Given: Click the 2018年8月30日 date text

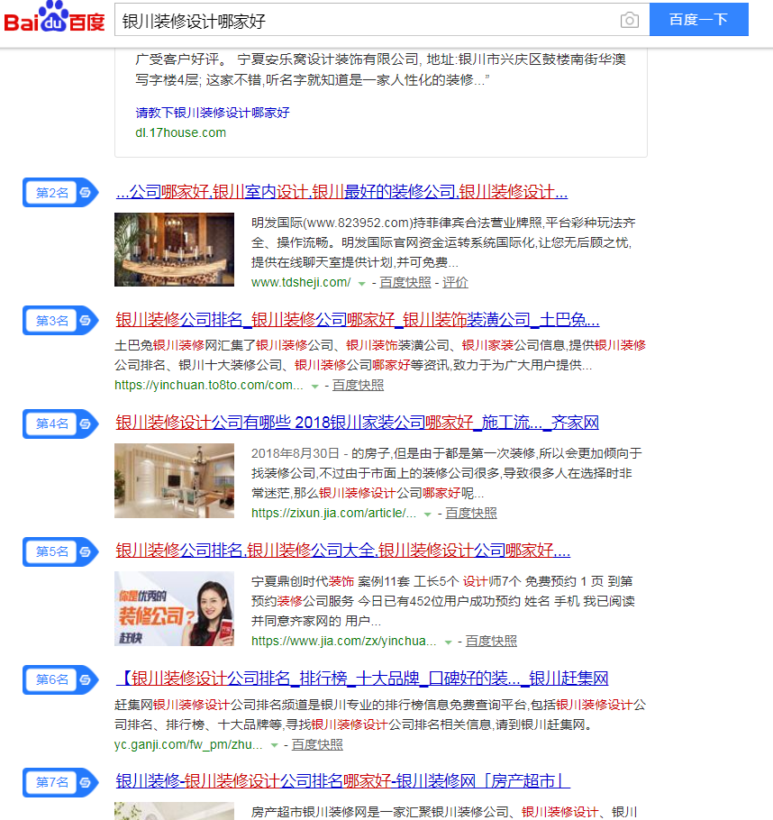Looking at the screenshot, I should pos(295,453).
